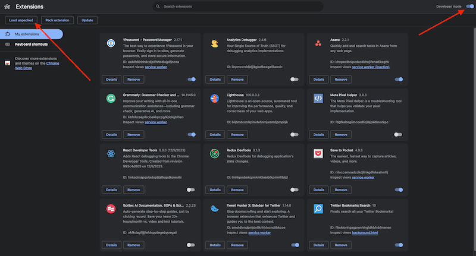Screen dimensions: 476x256
Task: Click the hamburger menu icon beside Extensions
Action: pyautogui.click(x=7, y=6)
